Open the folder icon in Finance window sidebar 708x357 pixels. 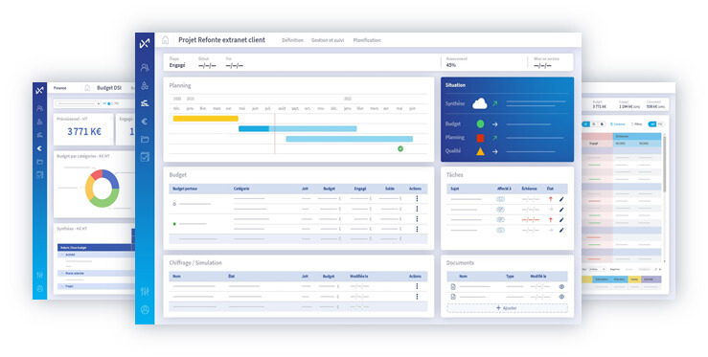[39, 162]
